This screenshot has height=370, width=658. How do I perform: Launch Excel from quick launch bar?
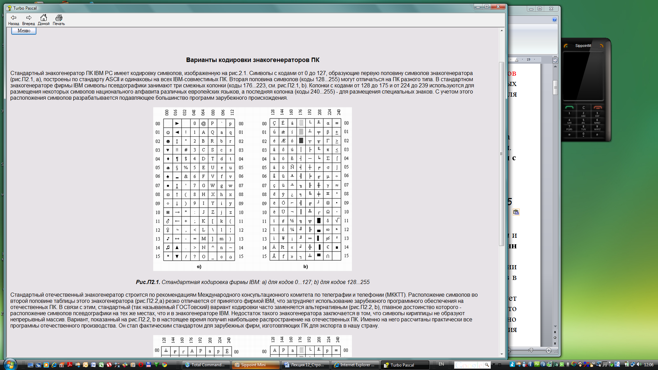101,365
